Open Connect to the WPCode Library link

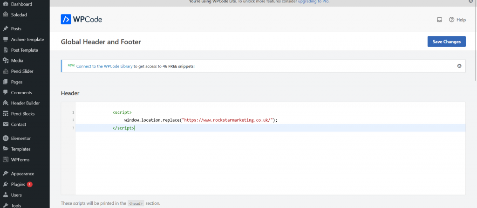[x=104, y=66]
